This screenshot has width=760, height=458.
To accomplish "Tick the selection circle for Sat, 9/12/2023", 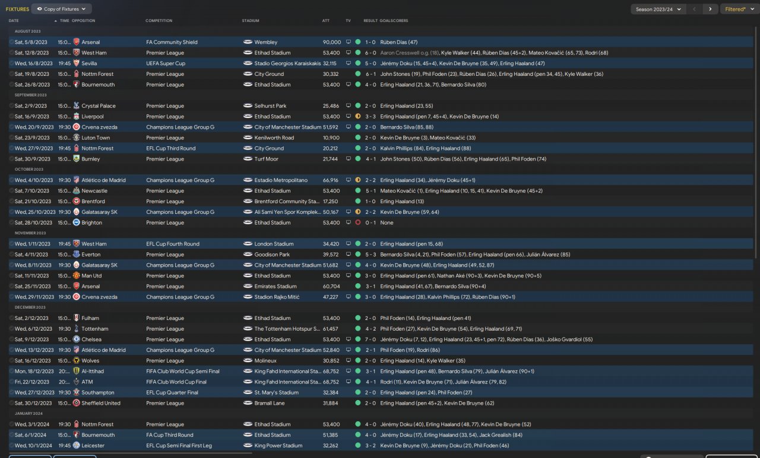I will coord(11,340).
